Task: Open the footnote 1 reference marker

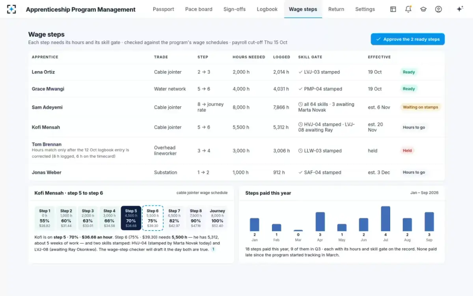Action: (213, 249)
